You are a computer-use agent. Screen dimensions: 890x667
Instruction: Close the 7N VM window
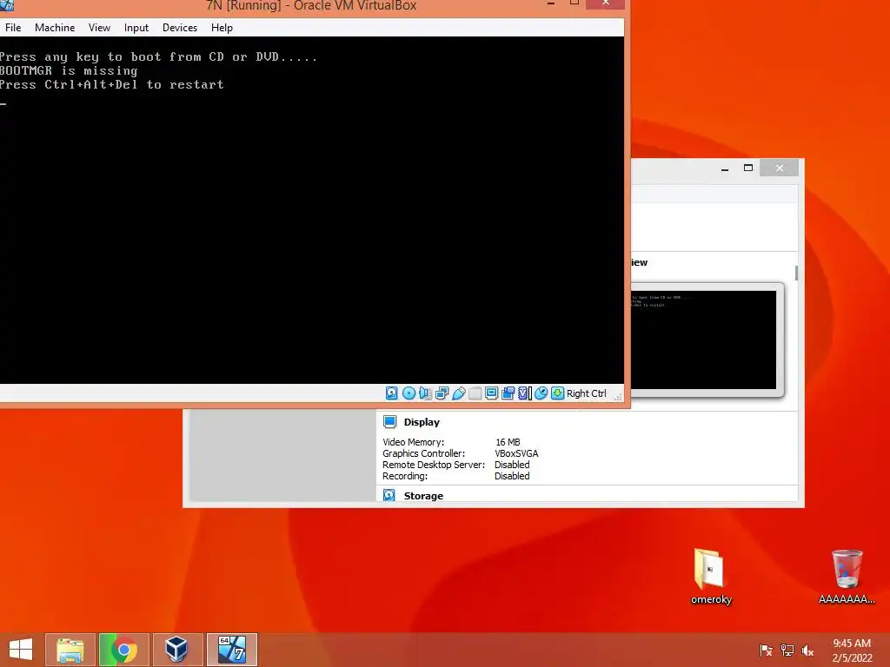click(605, 4)
